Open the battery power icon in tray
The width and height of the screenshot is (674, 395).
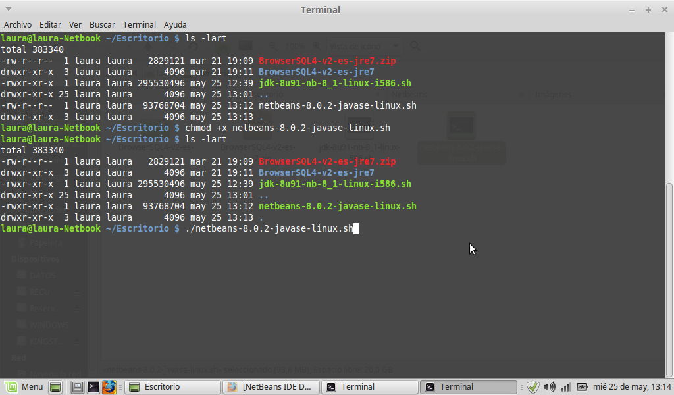pos(582,387)
